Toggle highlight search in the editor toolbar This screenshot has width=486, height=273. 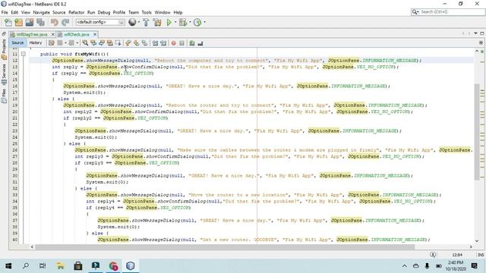109,43
